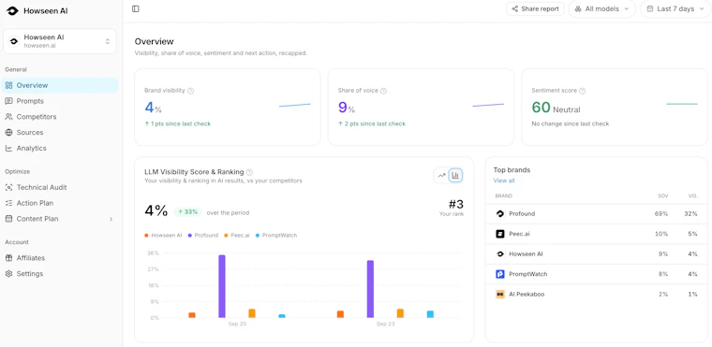
Task: Click the calendar icon in date filter
Action: click(x=650, y=8)
